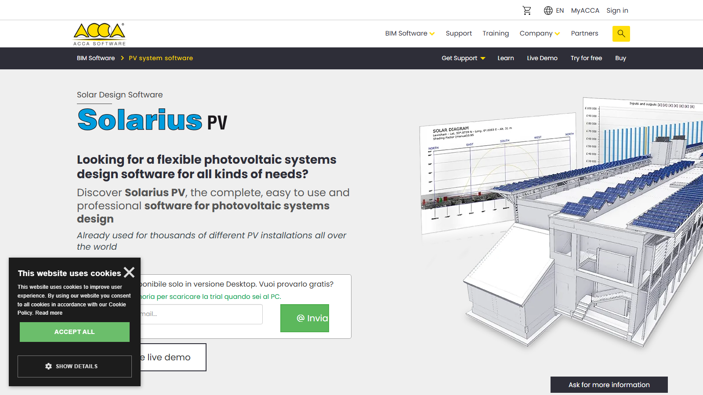
Task: Click the Sign in link
Action: pos(617,11)
